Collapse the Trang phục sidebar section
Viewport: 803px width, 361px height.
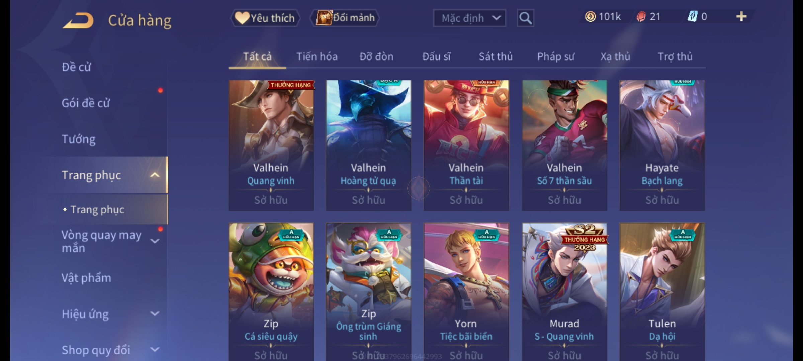pos(155,175)
